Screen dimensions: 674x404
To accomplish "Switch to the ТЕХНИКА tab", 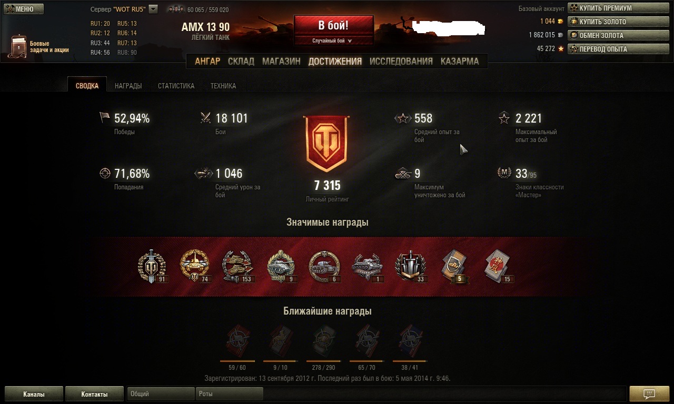I will point(223,86).
